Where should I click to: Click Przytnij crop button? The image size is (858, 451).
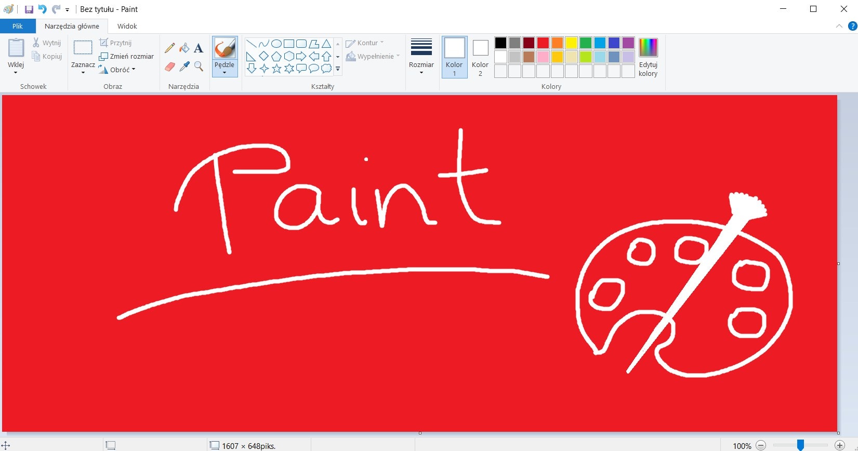pyautogui.click(x=115, y=43)
